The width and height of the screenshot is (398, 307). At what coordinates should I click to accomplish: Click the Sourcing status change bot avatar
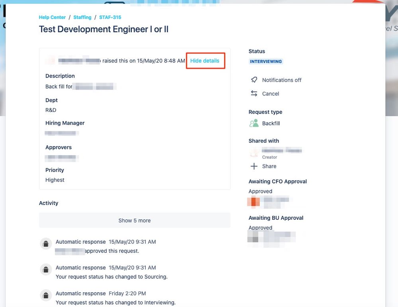click(46, 270)
